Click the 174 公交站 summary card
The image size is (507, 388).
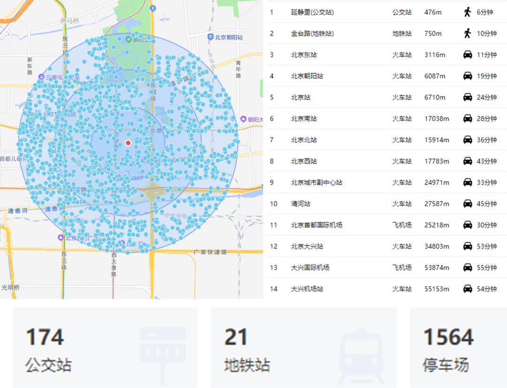(103, 347)
